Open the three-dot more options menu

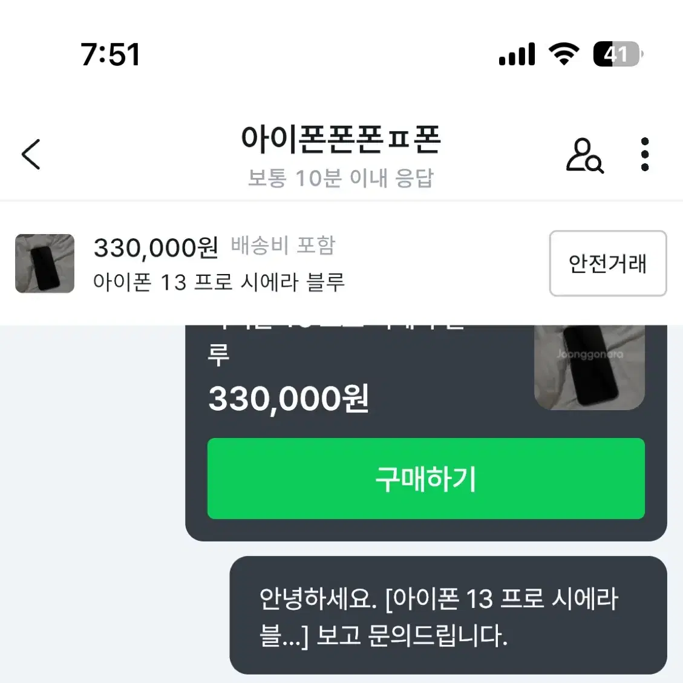coord(645,154)
